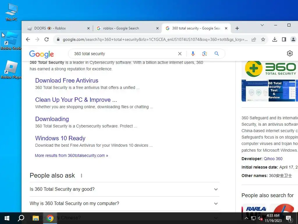Open the Downloading result link
This screenshot has height=224, width=298.
52,119
